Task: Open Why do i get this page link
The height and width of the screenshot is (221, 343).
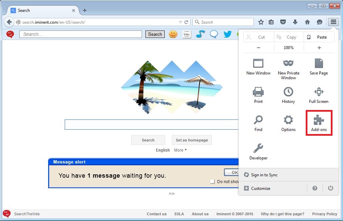Action: [282, 214]
